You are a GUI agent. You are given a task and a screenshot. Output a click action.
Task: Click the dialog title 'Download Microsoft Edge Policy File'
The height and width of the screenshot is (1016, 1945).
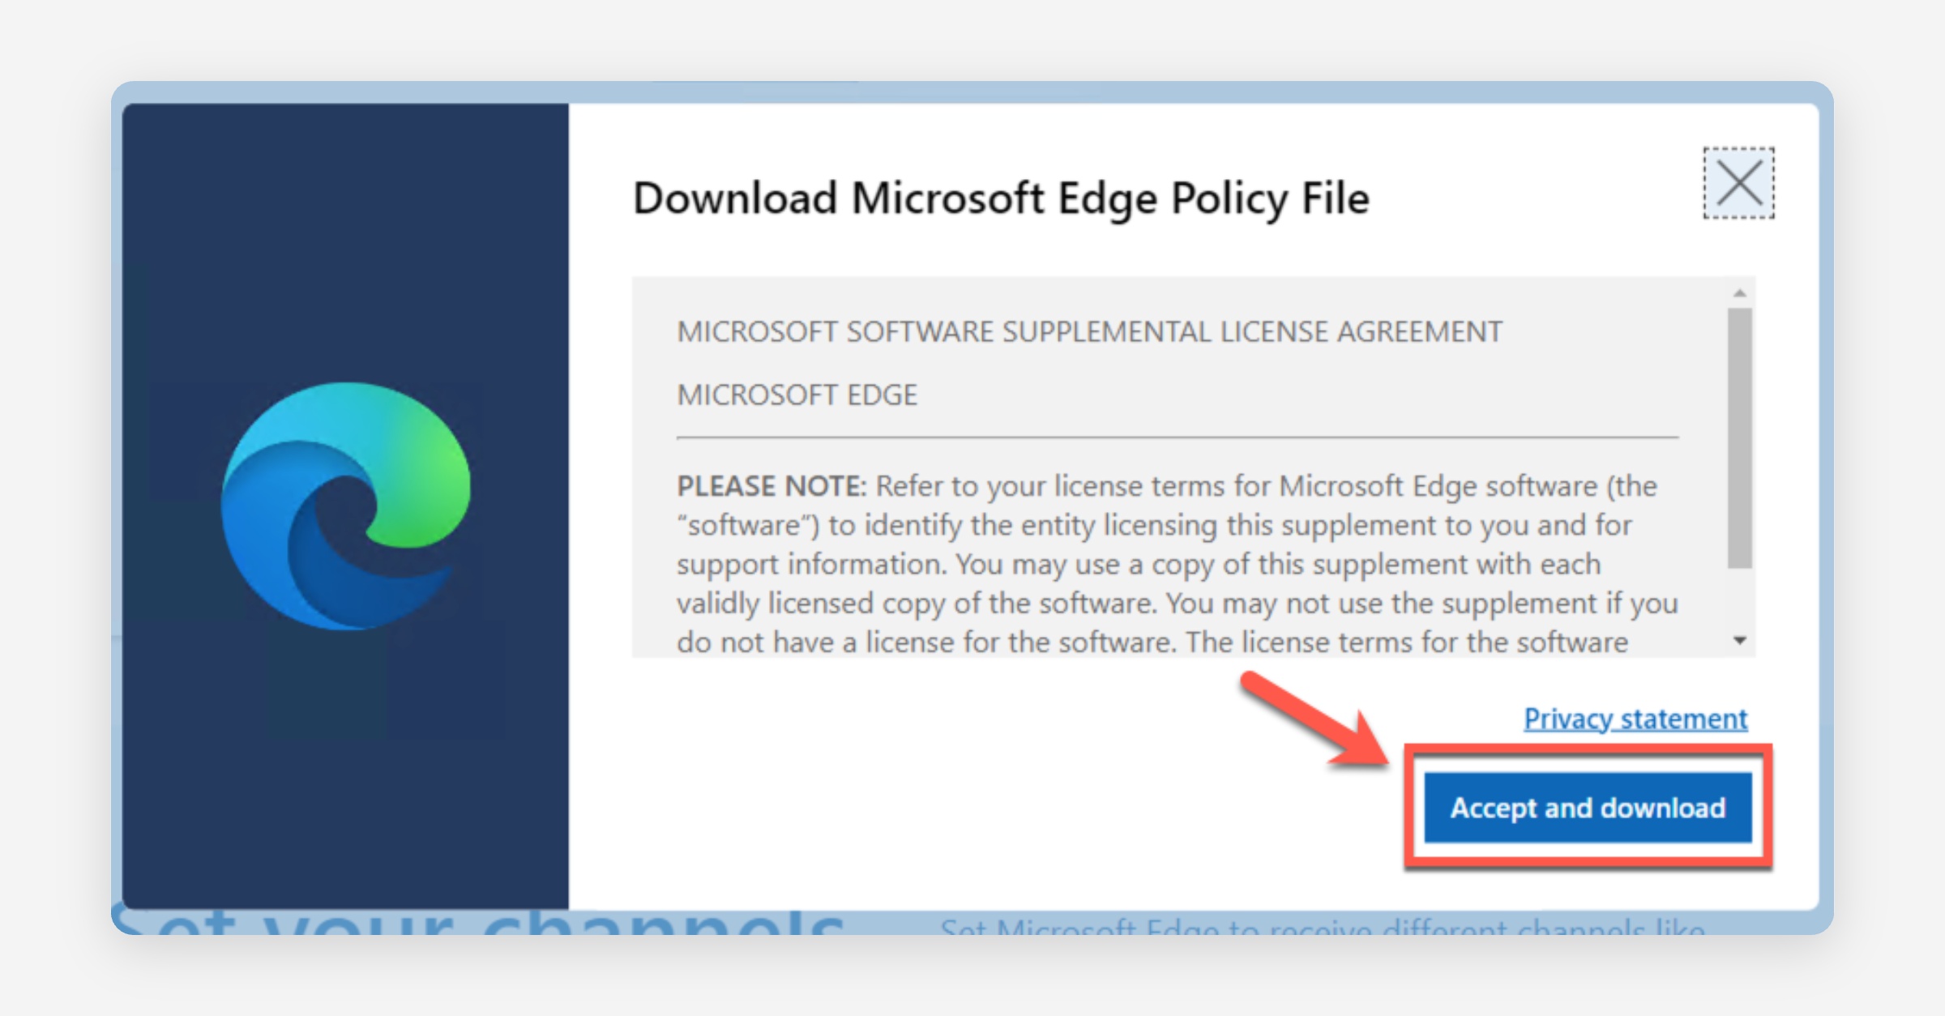coord(1001,199)
